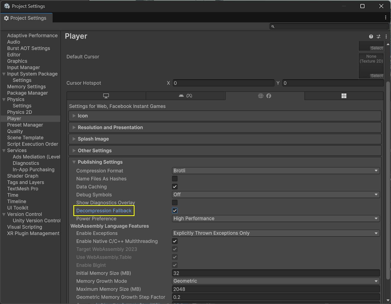Select the Web globe platform tab
Image resolution: width=391 pixels, height=304 pixels.
pyautogui.click(x=265, y=96)
